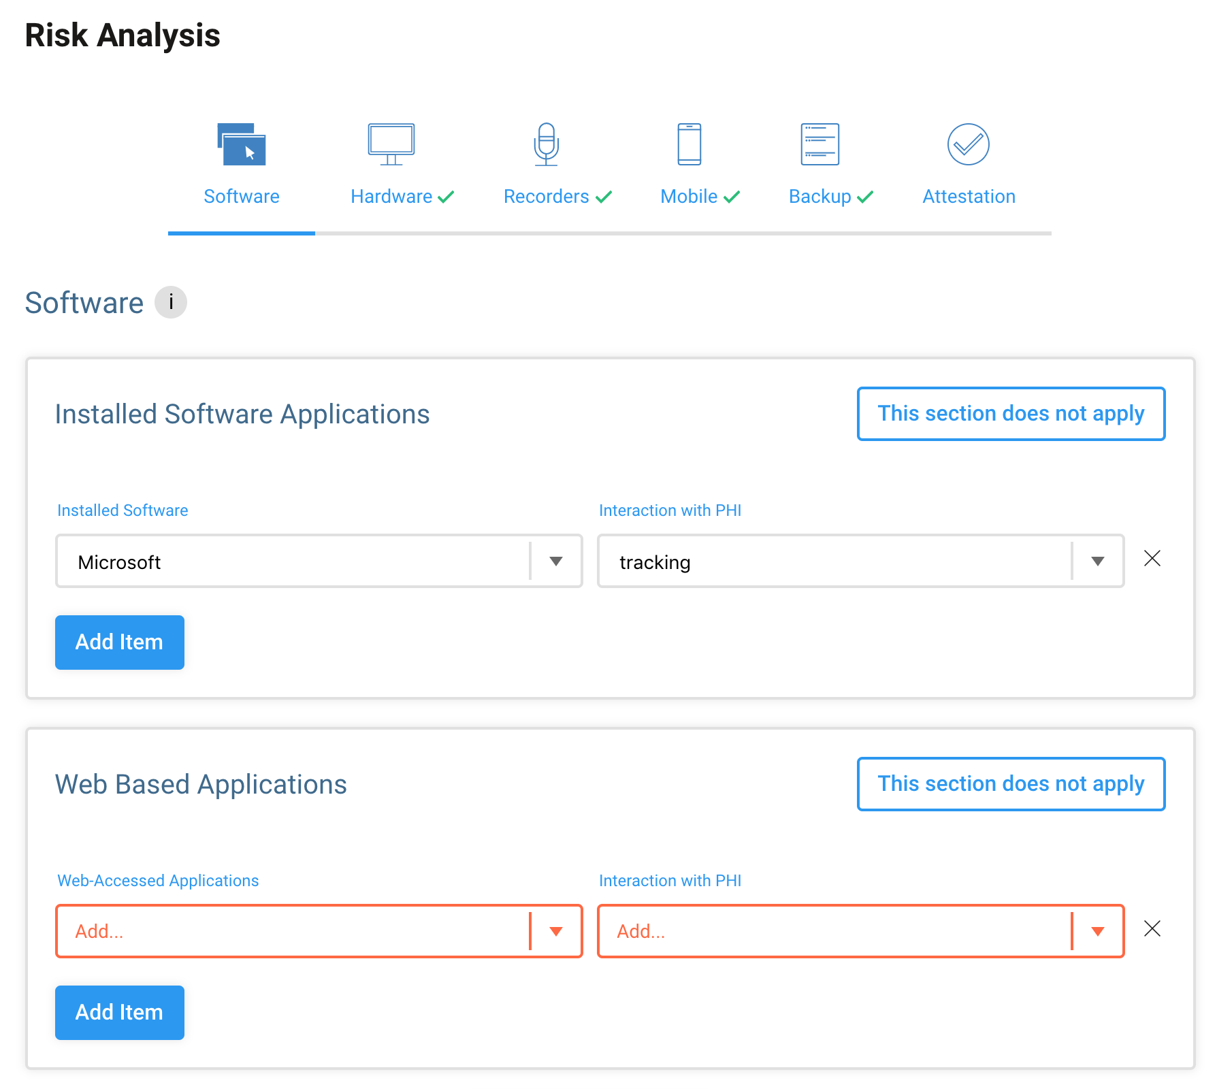
Task: Remove the empty web application row
Action: click(1152, 929)
